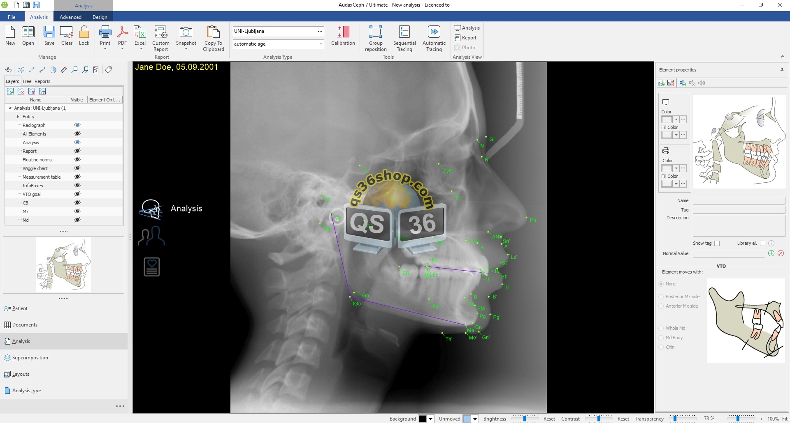Click the Group reposition icon

375,32
